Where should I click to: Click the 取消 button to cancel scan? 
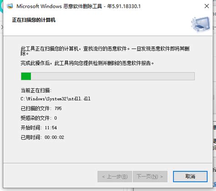coord(190,176)
